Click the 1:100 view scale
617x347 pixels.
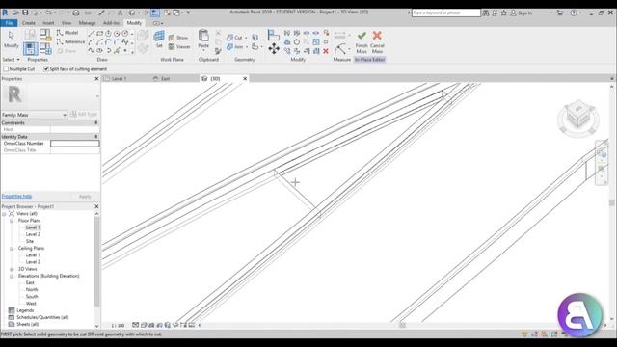click(x=118, y=326)
